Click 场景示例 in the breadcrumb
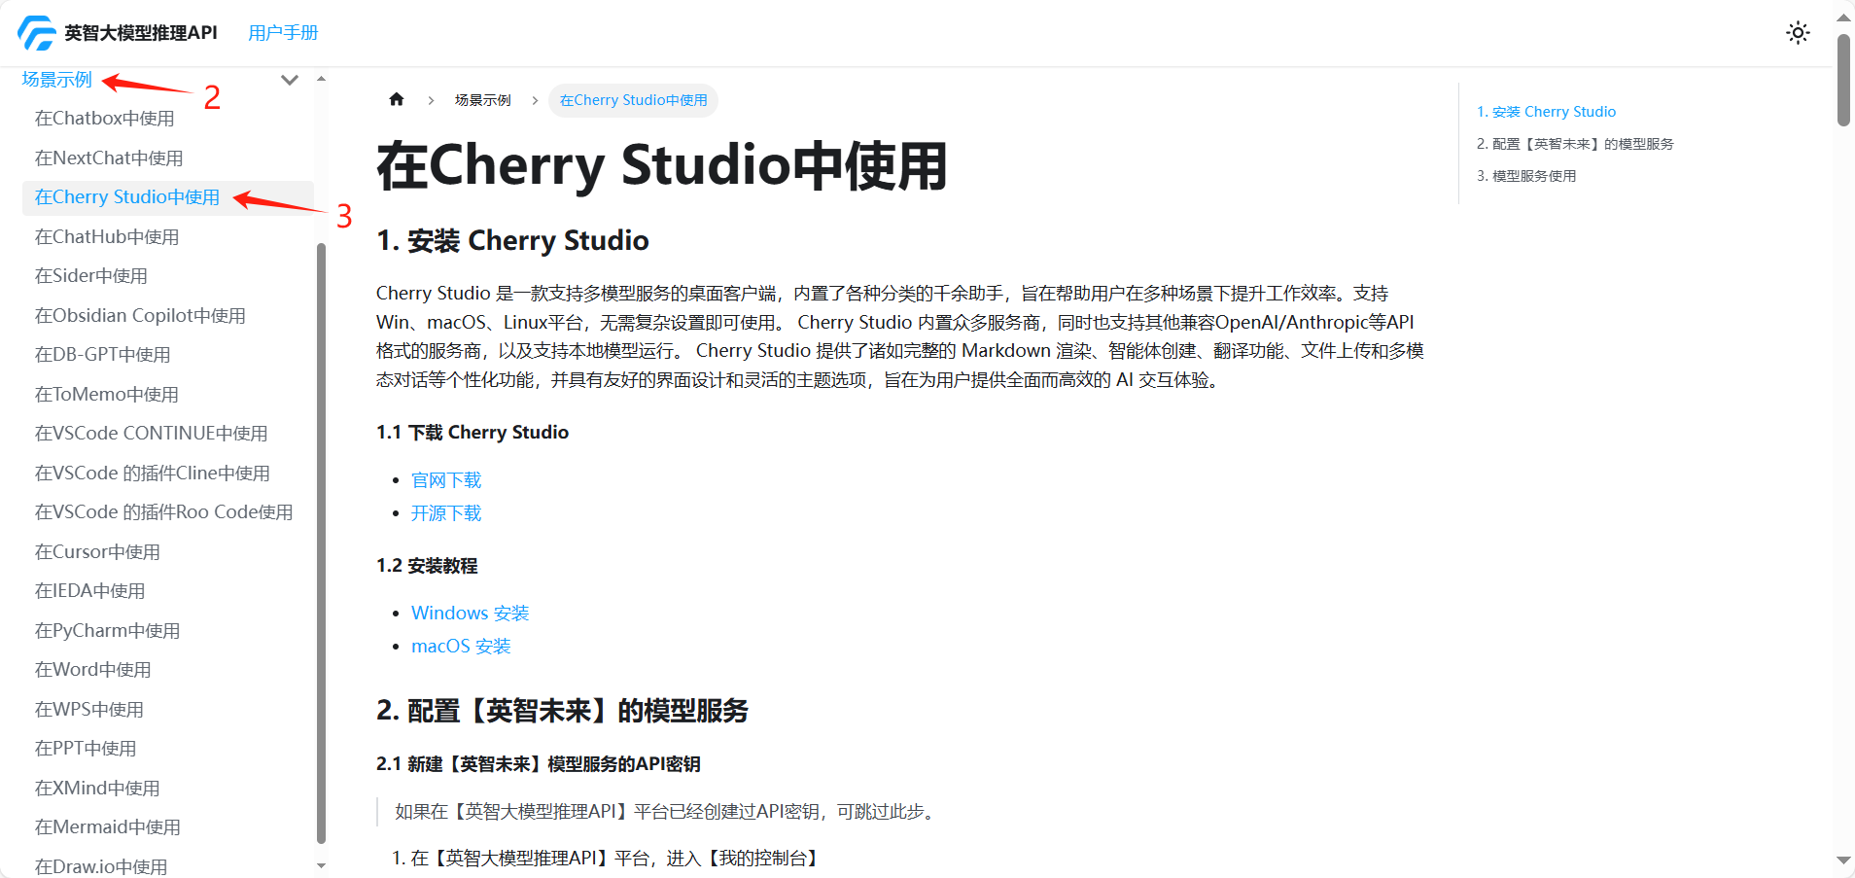This screenshot has width=1855, height=878. (483, 100)
